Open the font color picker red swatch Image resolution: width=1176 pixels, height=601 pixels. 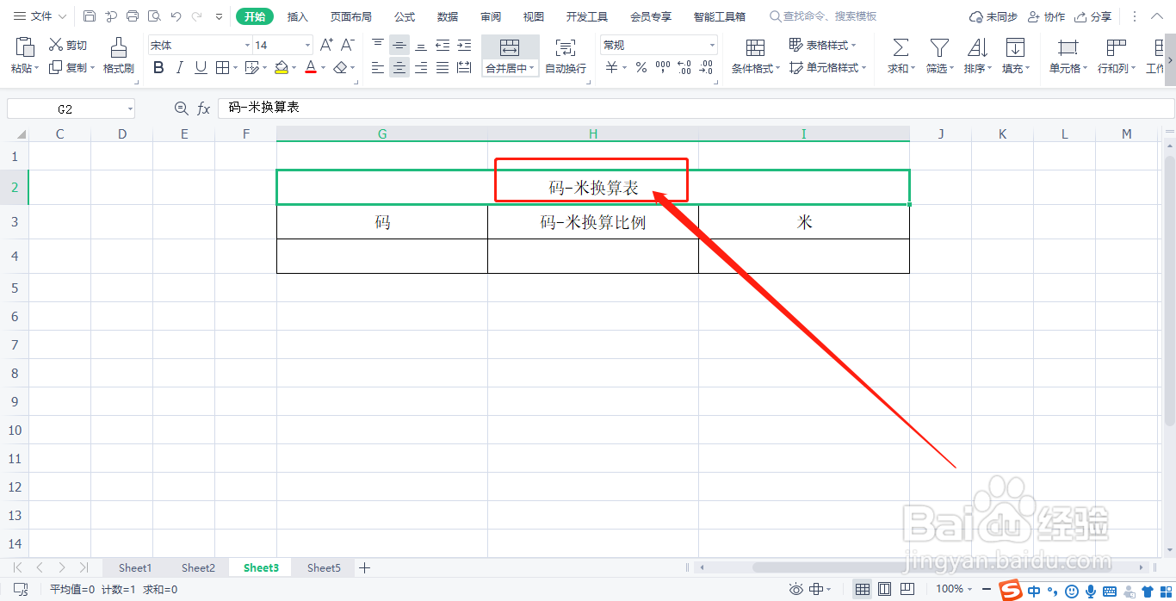click(309, 67)
